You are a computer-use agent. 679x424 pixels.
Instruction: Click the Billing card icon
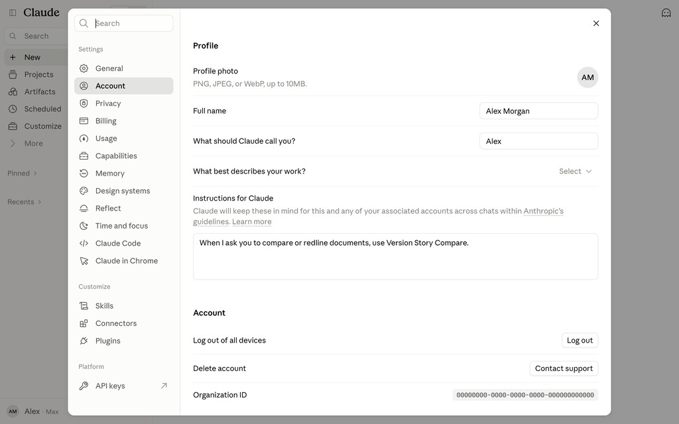(84, 121)
